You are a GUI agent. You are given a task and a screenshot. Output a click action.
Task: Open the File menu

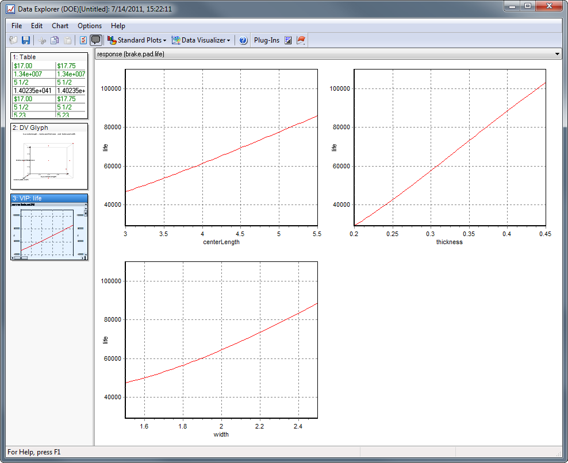click(x=17, y=26)
